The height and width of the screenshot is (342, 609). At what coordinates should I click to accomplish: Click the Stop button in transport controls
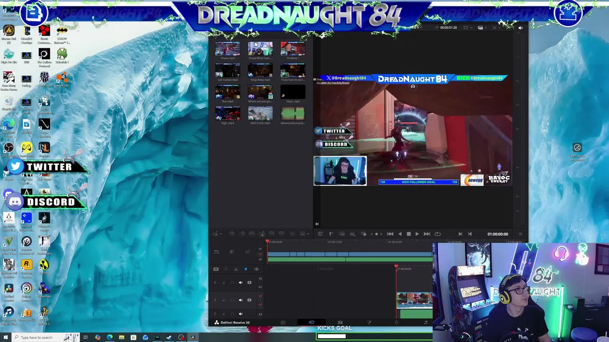(x=408, y=234)
